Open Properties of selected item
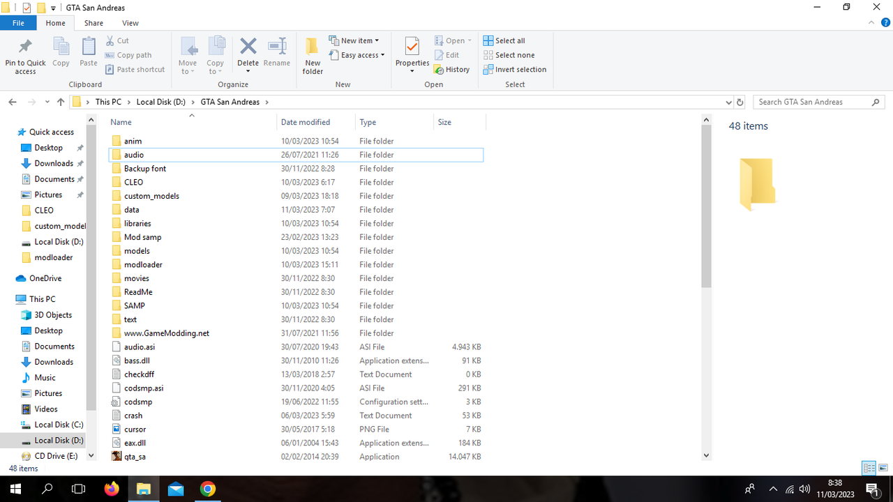 tap(412, 56)
